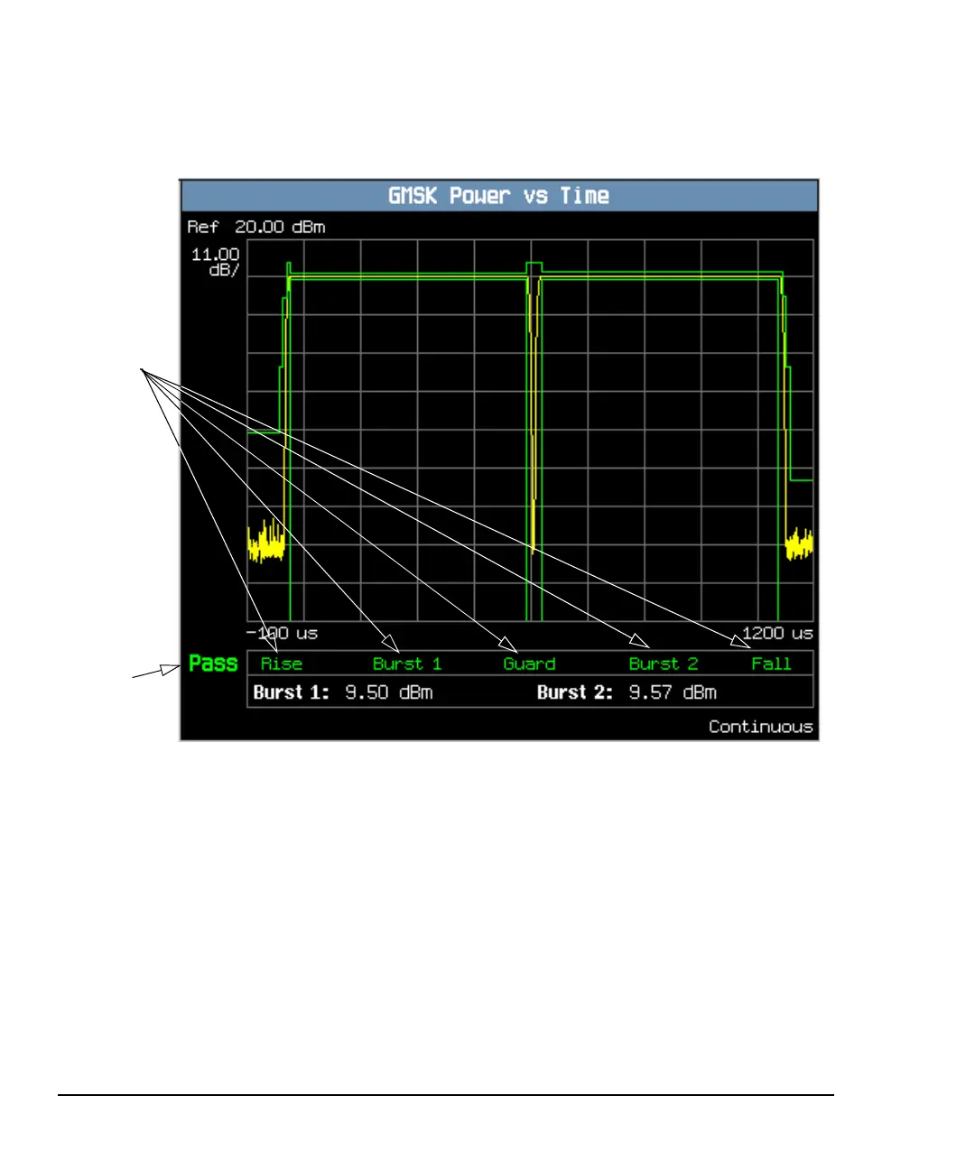Select the Burst 1 status label

tap(407, 664)
